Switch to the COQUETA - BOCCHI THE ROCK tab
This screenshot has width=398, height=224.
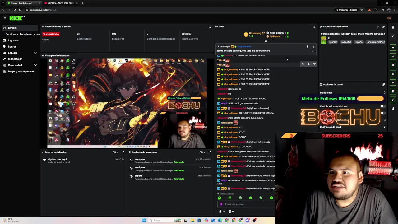(61, 3)
